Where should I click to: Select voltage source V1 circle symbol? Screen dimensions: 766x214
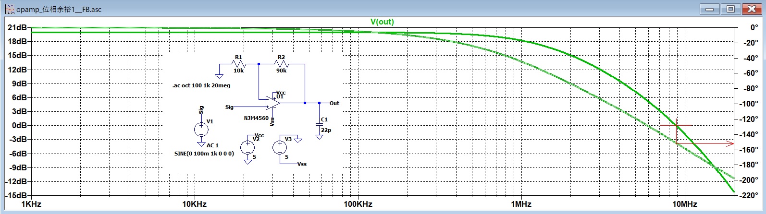tap(201, 129)
